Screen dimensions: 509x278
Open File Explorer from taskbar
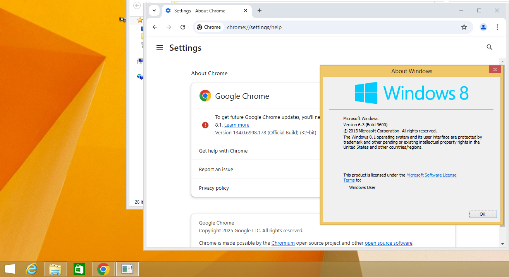55,269
